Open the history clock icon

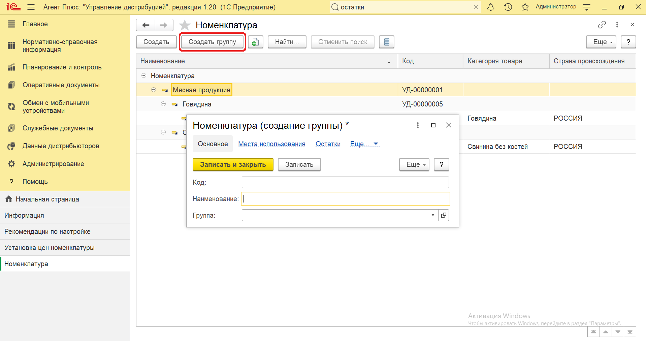click(x=508, y=7)
